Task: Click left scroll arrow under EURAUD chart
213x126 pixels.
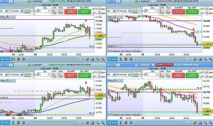Action: 136,59
